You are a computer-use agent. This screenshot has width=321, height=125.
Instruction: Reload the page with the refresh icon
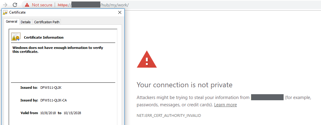(x=15, y=5)
